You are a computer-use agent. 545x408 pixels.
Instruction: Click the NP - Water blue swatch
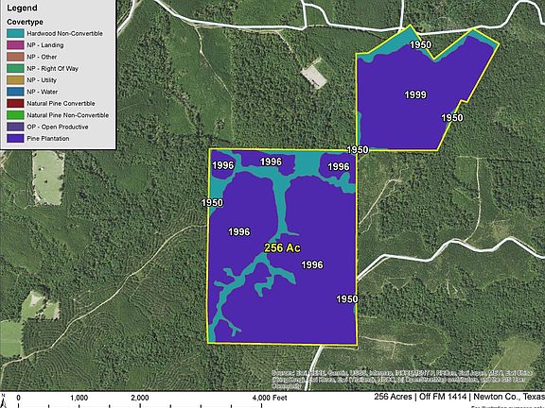pos(15,92)
